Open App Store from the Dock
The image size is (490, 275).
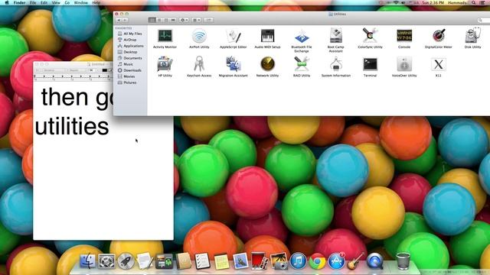336,261
